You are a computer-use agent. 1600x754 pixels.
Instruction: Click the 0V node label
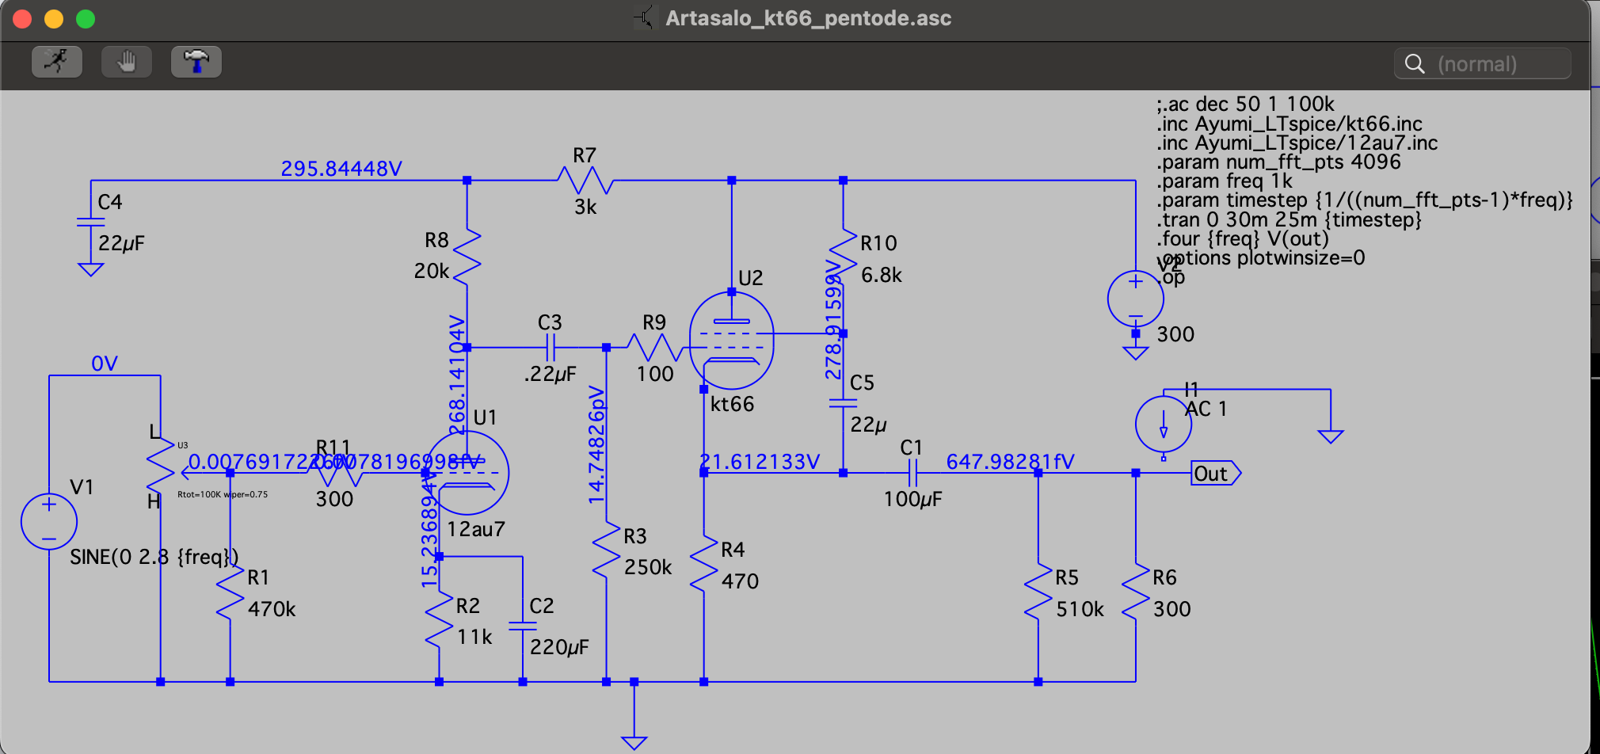pos(105,364)
